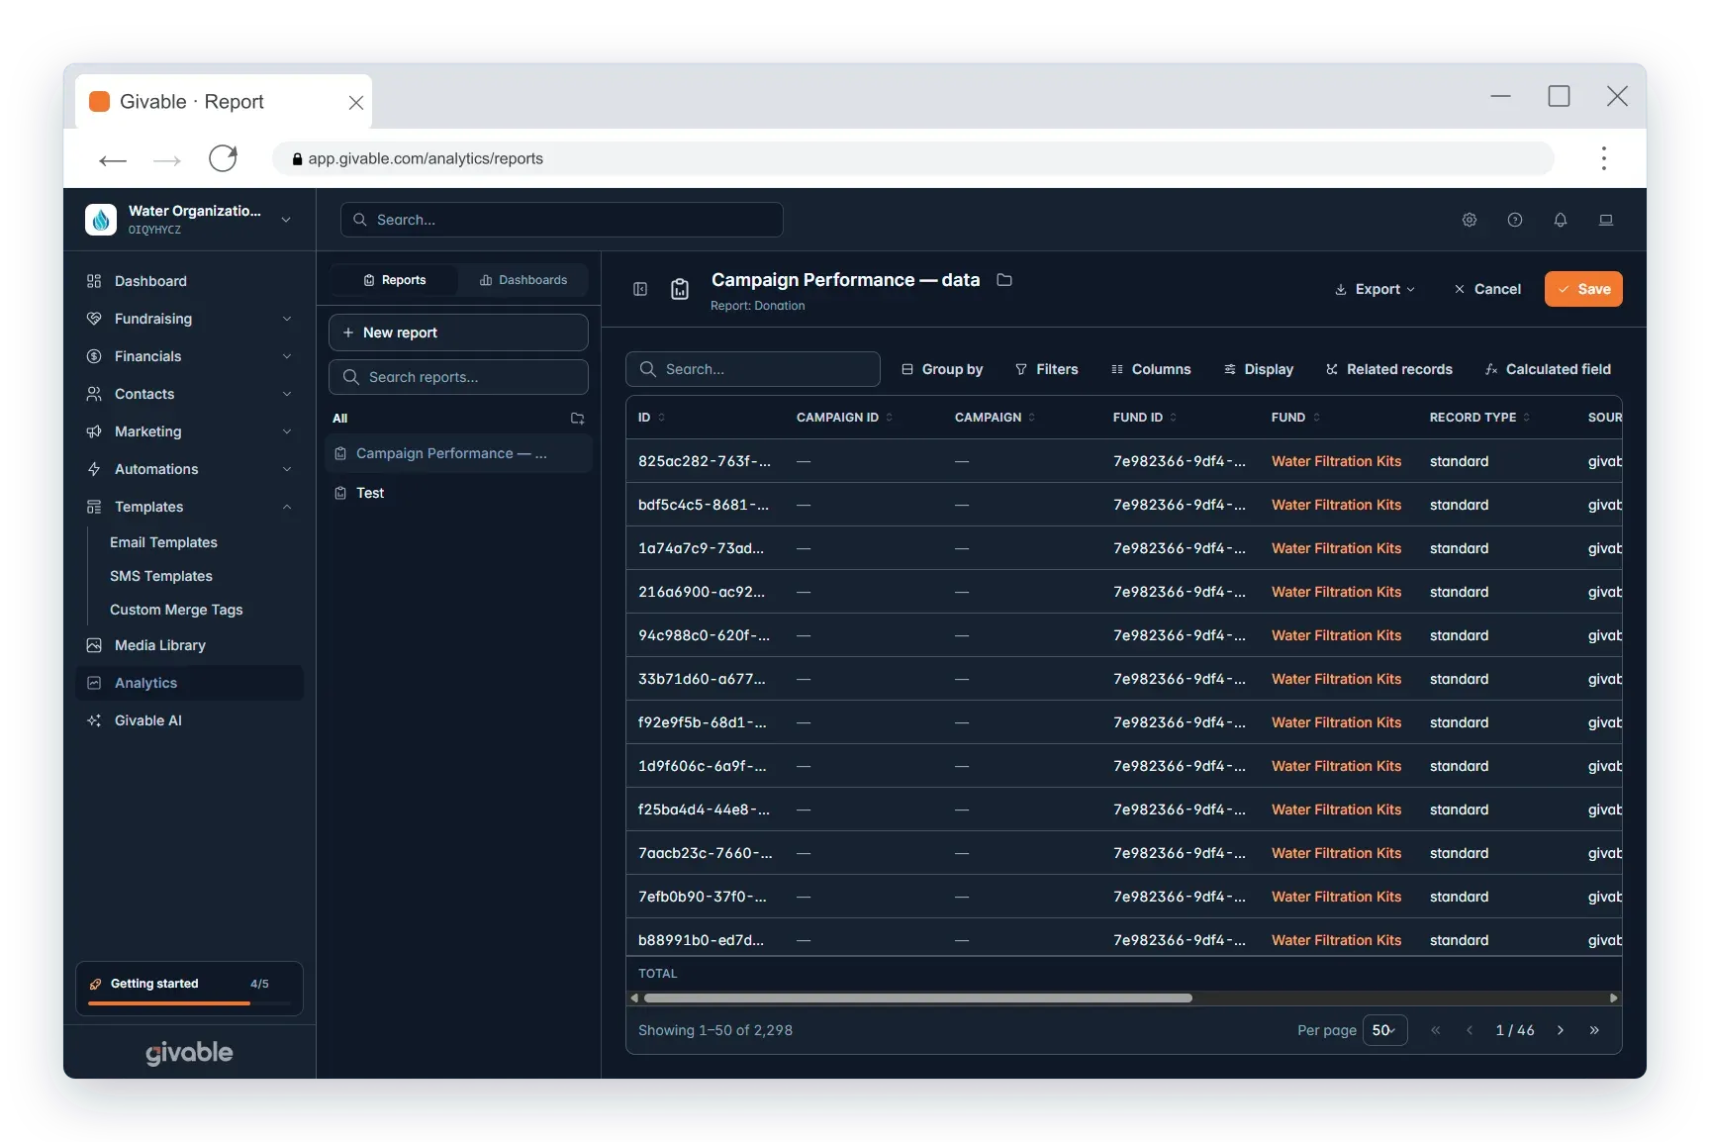The image size is (1710, 1142).
Task: Sort by Record Type column
Action: tap(1479, 418)
